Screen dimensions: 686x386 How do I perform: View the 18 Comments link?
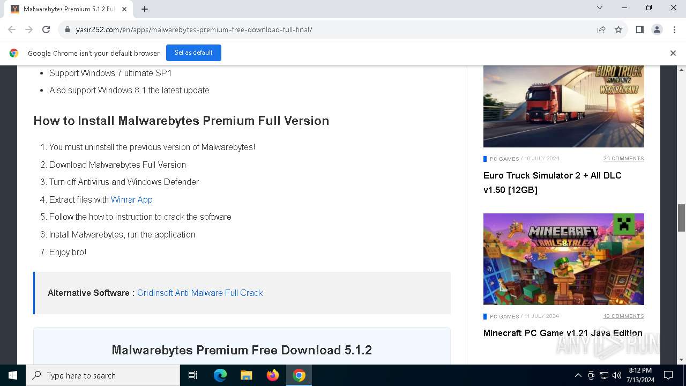pos(623,316)
